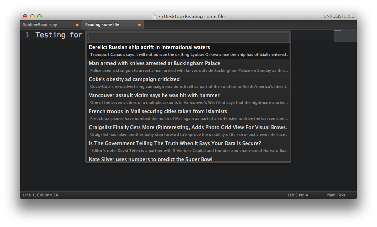Choose 'Nate Silver uses numbers to predict' item

(188, 158)
